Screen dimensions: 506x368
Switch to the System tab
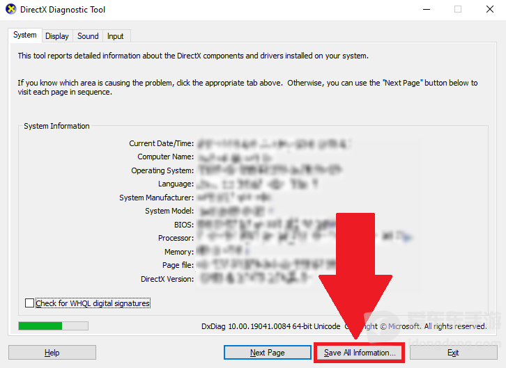pyautogui.click(x=25, y=35)
